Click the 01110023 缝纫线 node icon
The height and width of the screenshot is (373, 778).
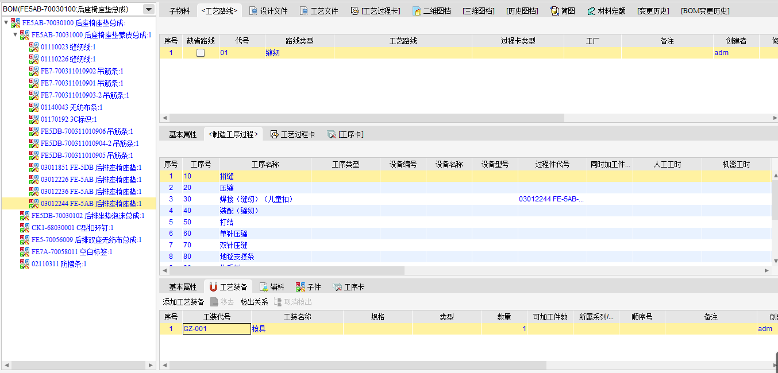34,47
